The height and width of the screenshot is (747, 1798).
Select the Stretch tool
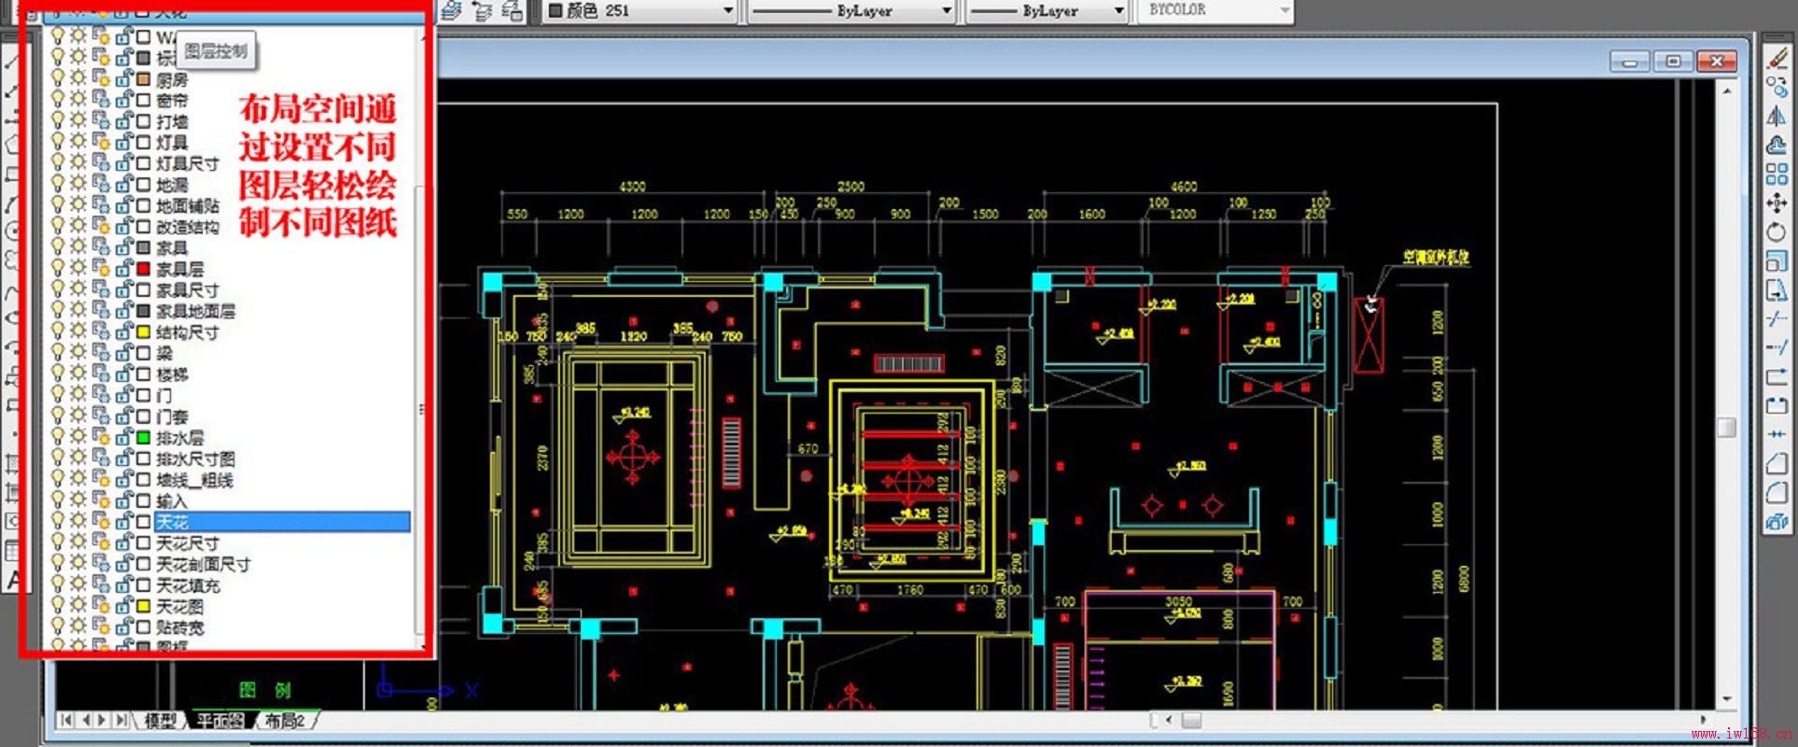[x=1777, y=289]
